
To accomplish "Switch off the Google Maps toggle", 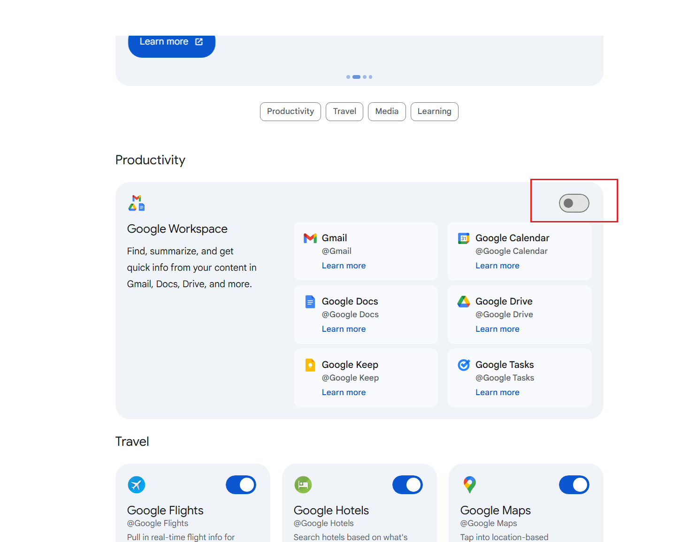I will (x=574, y=485).
